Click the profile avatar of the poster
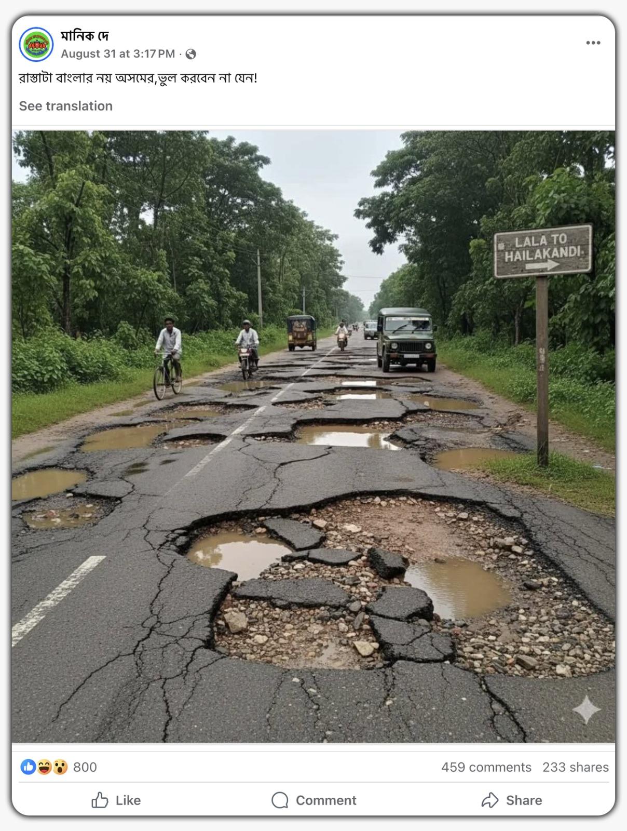This screenshot has width=627, height=831. 36,44
